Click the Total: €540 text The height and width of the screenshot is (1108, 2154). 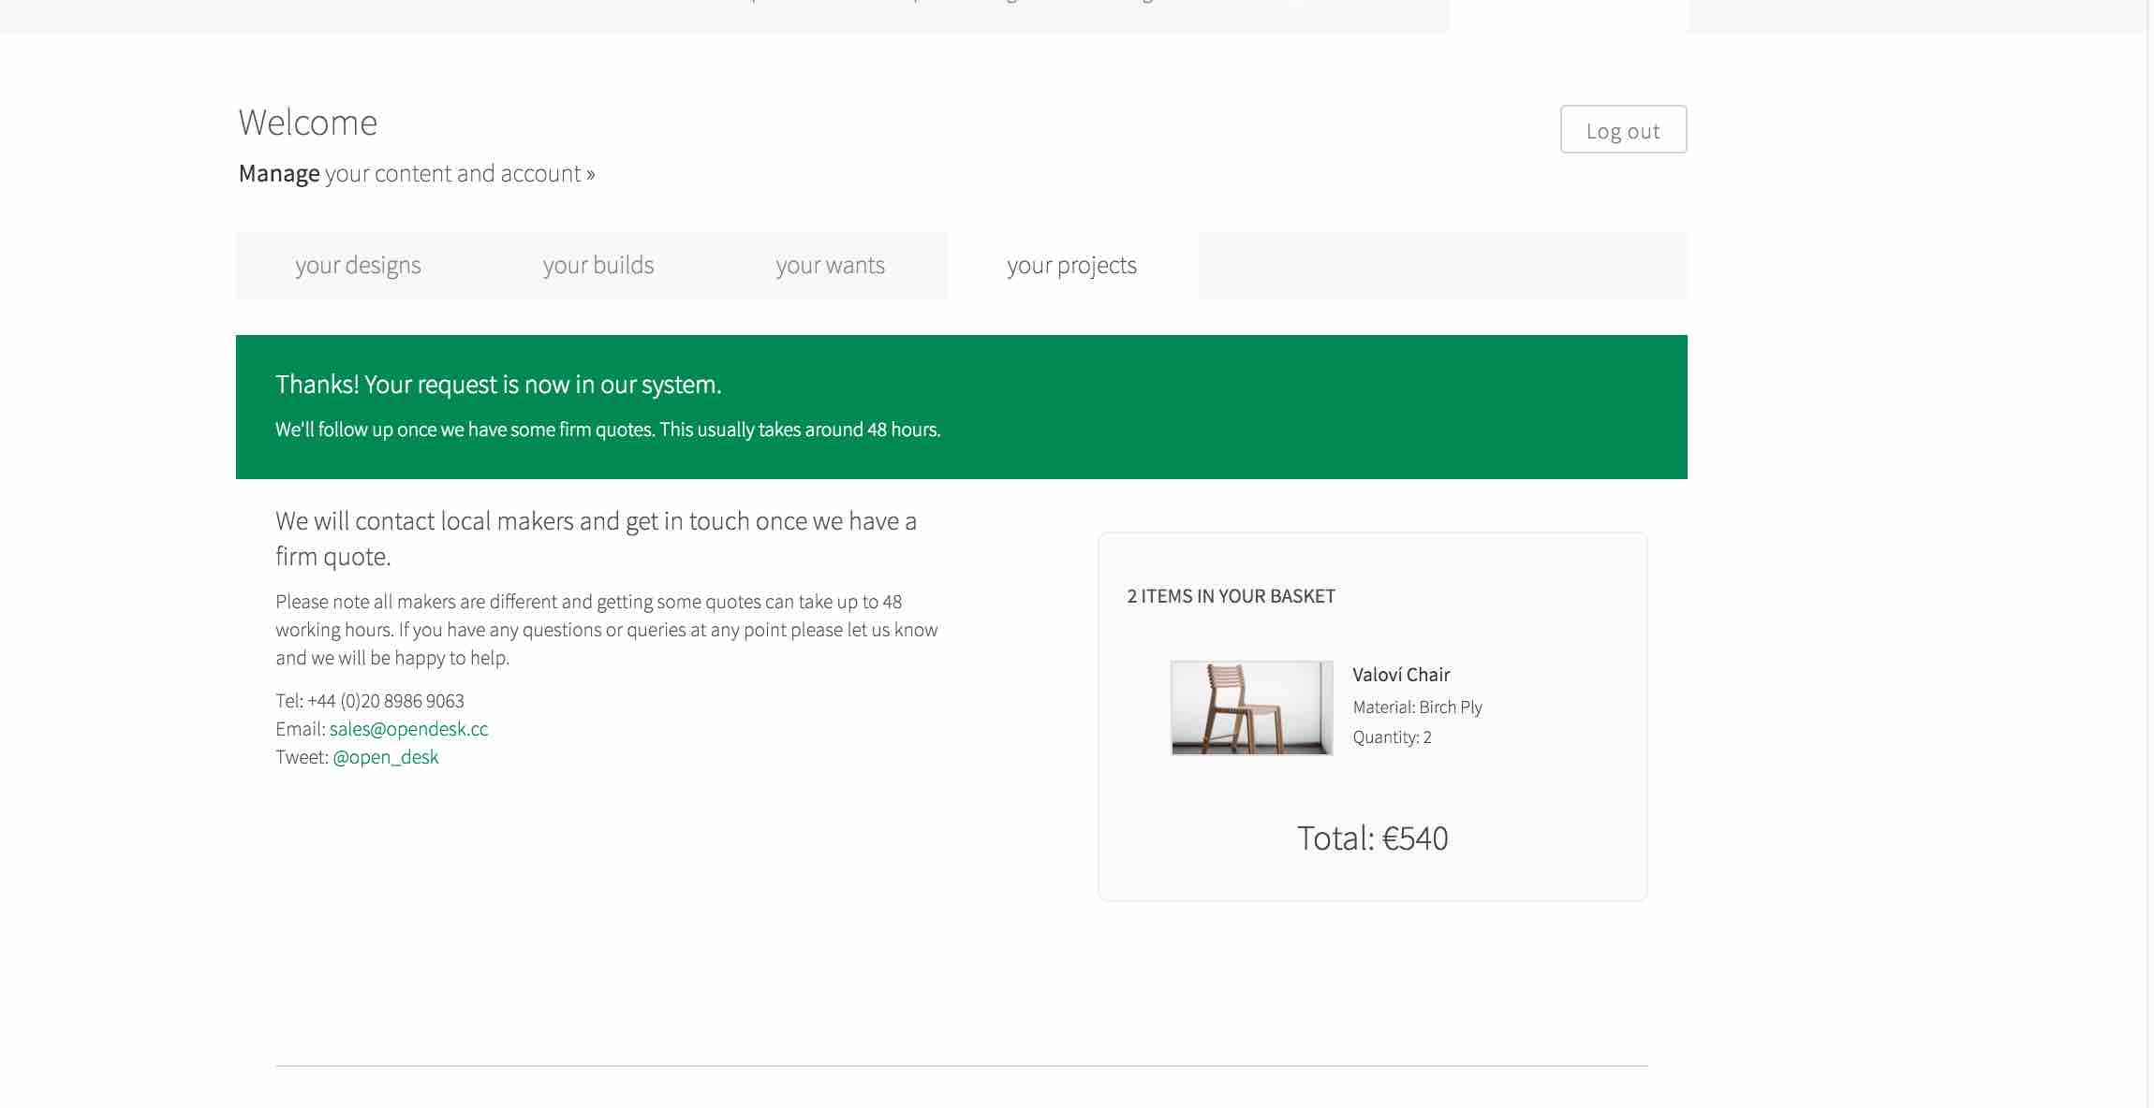pyautogui.click(x=1372, y=838)
